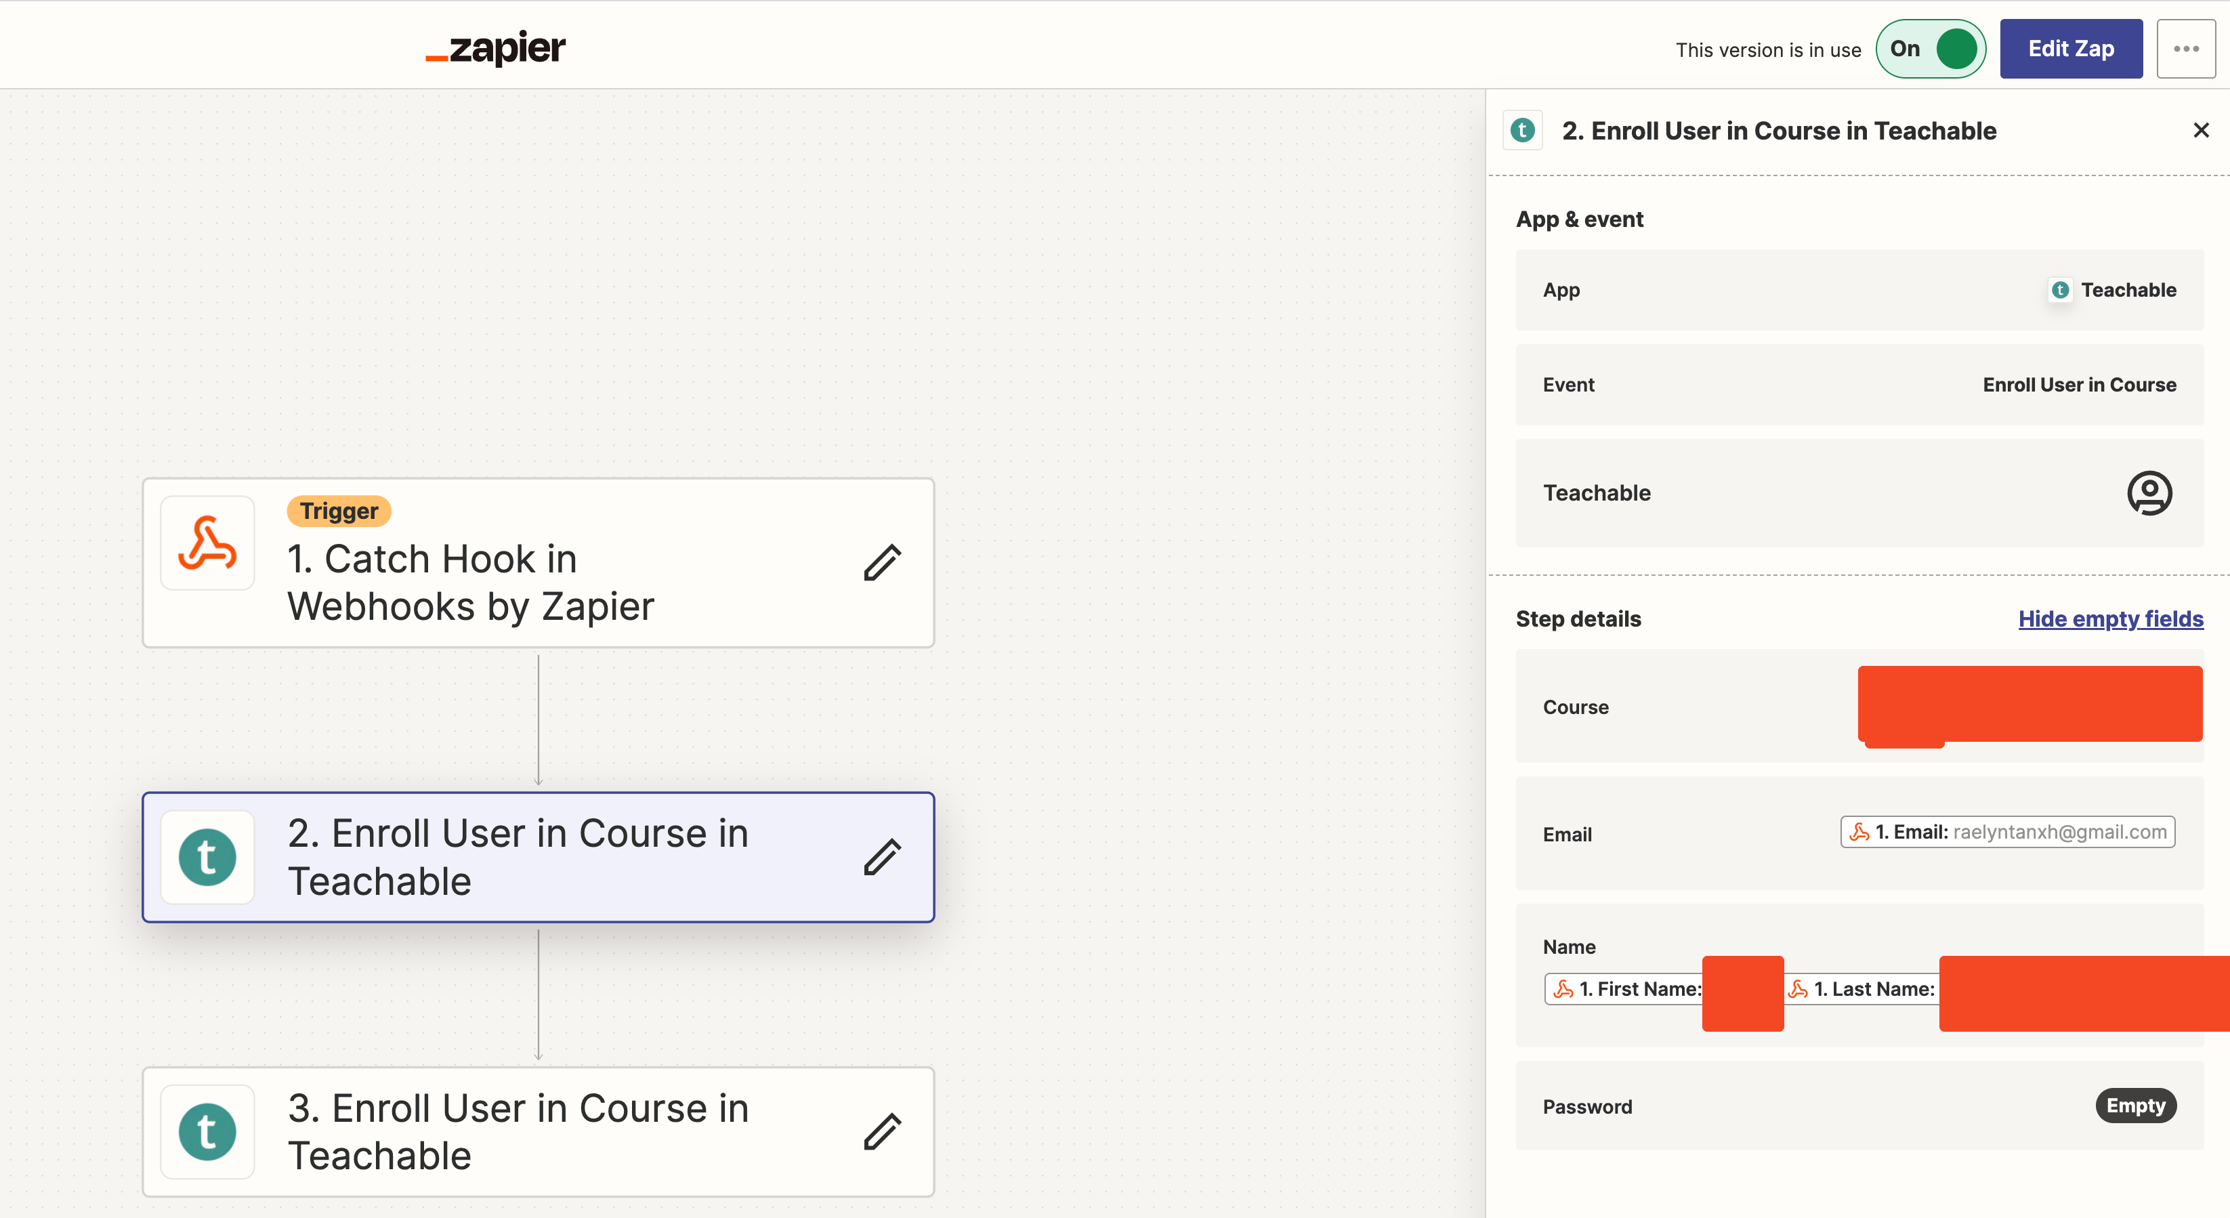Click the Edit Zap button
2230x1218 pixels.
pyautogui.click(x=2071, y=49)
